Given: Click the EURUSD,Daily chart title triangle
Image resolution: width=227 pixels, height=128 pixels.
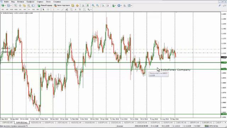Looking at the screenshot, I should pos(1,13).
